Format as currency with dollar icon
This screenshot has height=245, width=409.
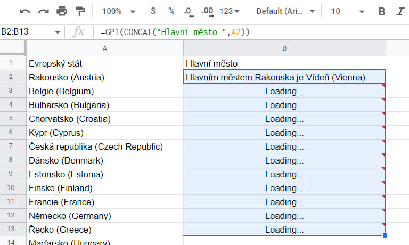[153, 11]
